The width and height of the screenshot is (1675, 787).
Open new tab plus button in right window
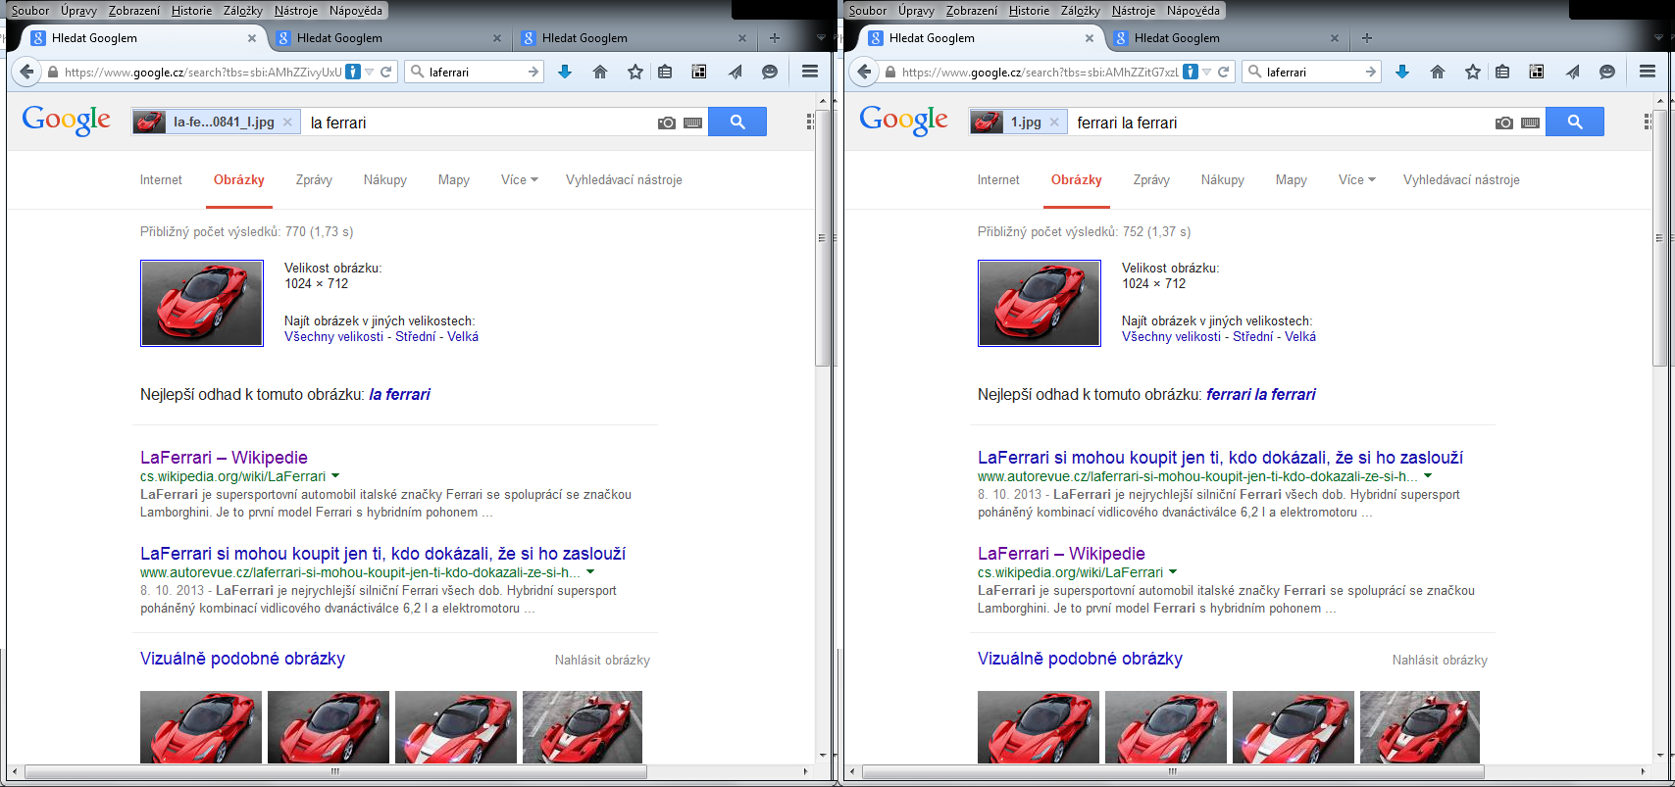[1367, 38]
